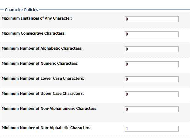Place cursor in the field containing value 1
190x138 pixels.
pos(151,129)
